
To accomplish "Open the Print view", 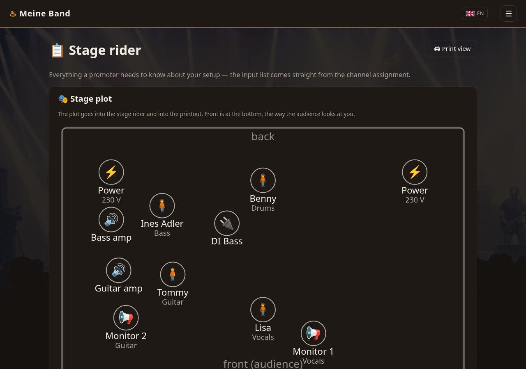I will point(452,49).
